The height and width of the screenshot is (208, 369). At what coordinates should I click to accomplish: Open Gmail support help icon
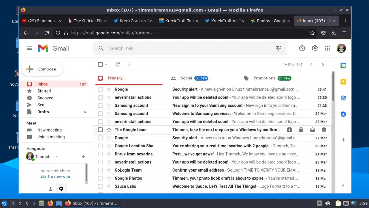pyautogui.click(x=302, y=48)
